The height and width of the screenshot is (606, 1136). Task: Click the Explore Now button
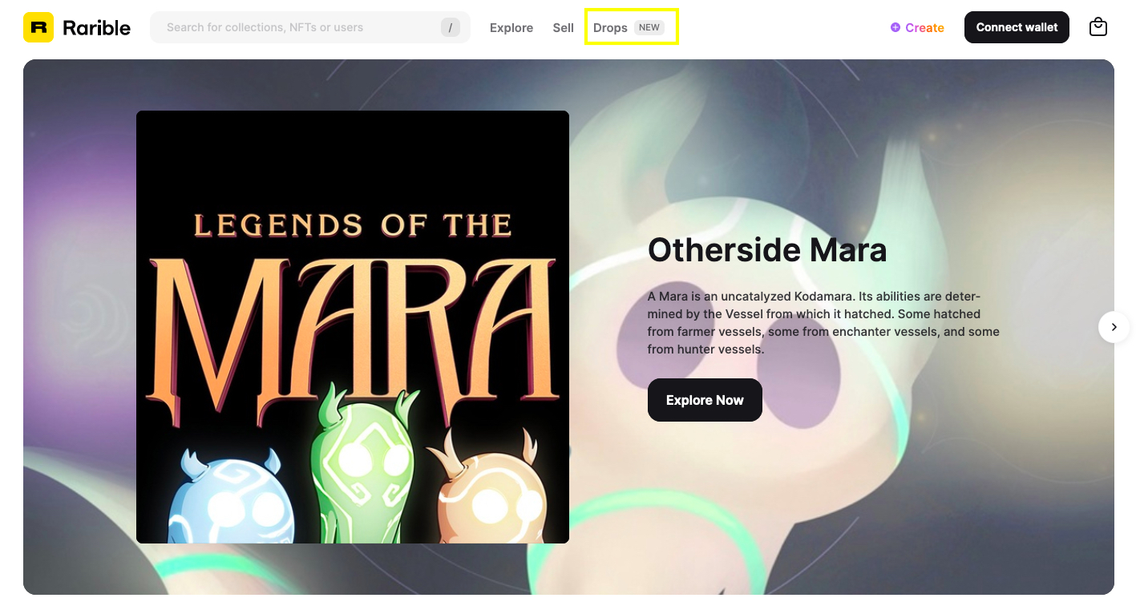(705, 400)
